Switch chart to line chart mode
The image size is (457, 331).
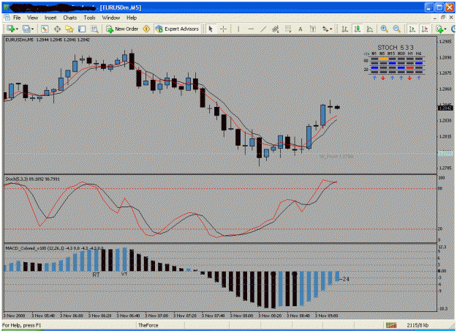(x=369, y=29)
